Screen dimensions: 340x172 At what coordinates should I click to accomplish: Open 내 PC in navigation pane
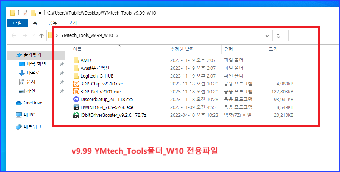[x=29, y=115]
